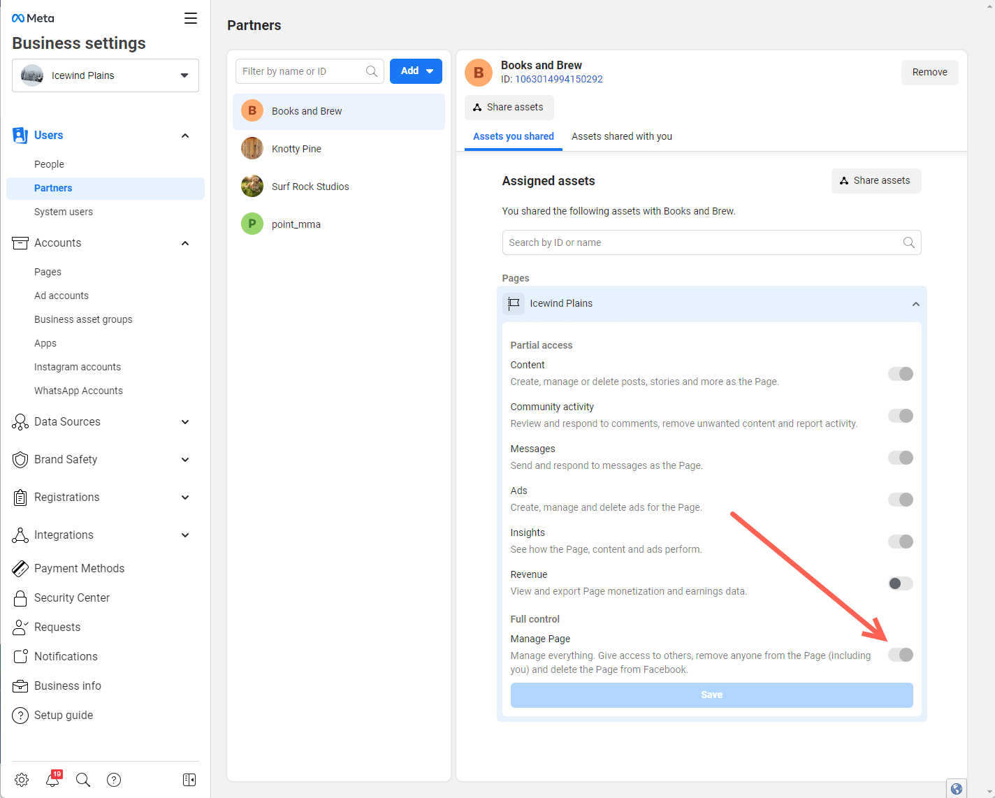Expand the Data Sources section chevron
The image size is (995, 798).
click(x=185, y=422)
